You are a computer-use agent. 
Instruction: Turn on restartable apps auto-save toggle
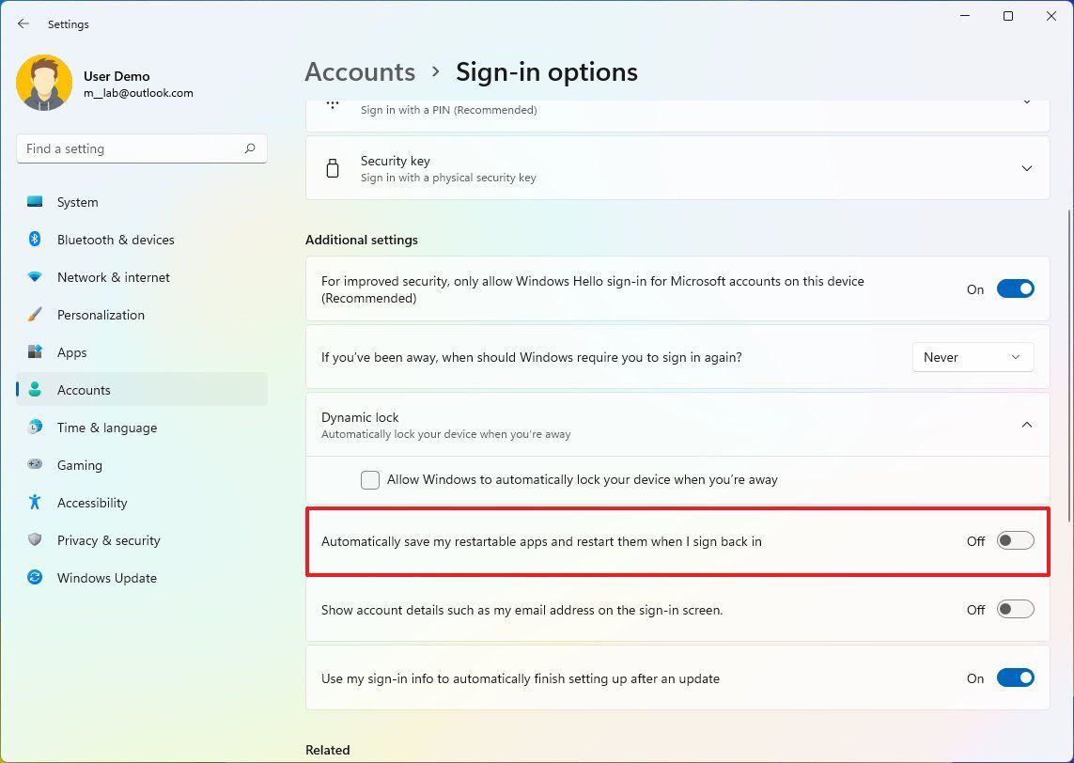pyautogui.click(x=1016, y=541)
